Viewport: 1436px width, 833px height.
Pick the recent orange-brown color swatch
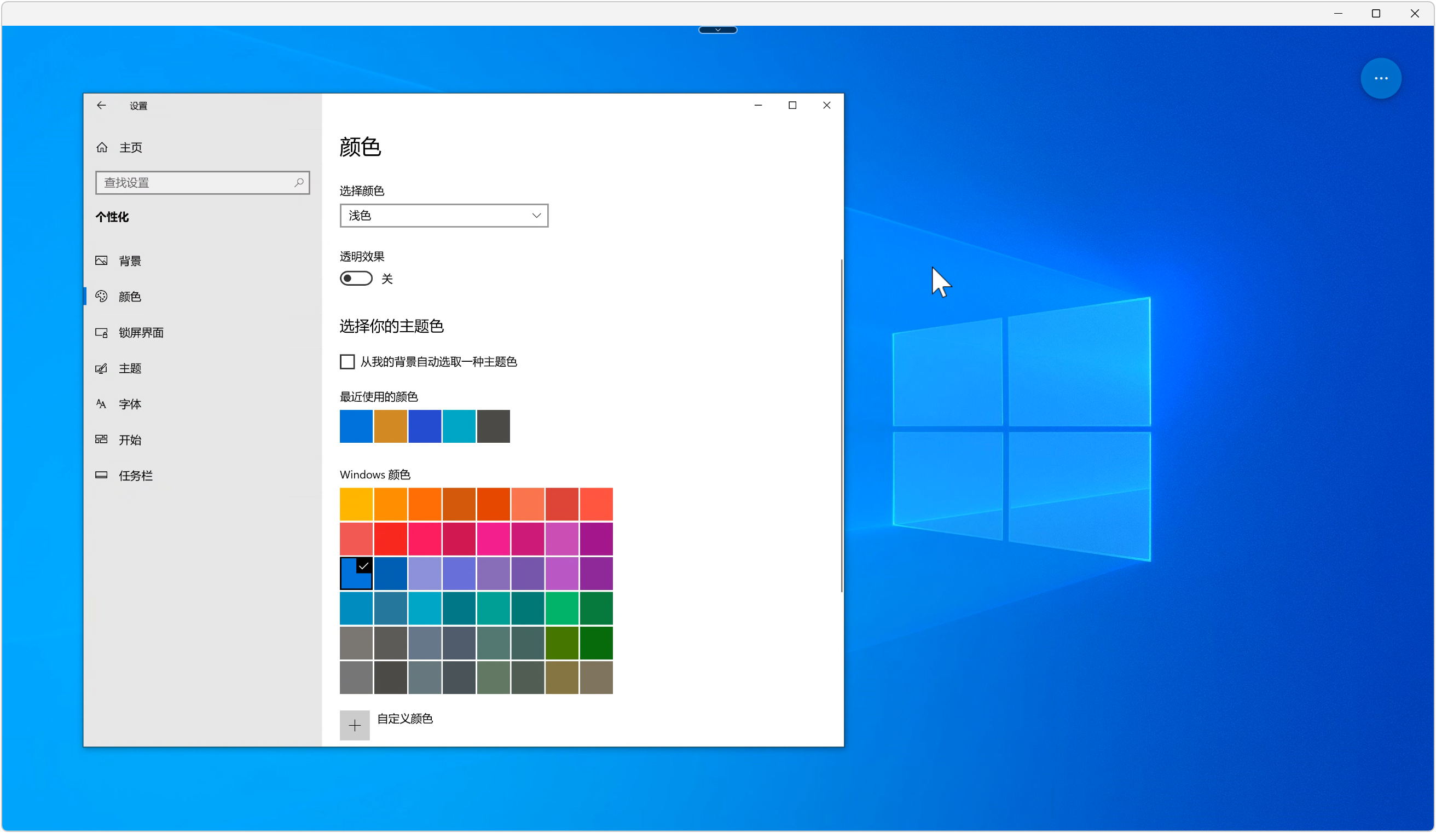pyautogui.click(x=390, y=426)
